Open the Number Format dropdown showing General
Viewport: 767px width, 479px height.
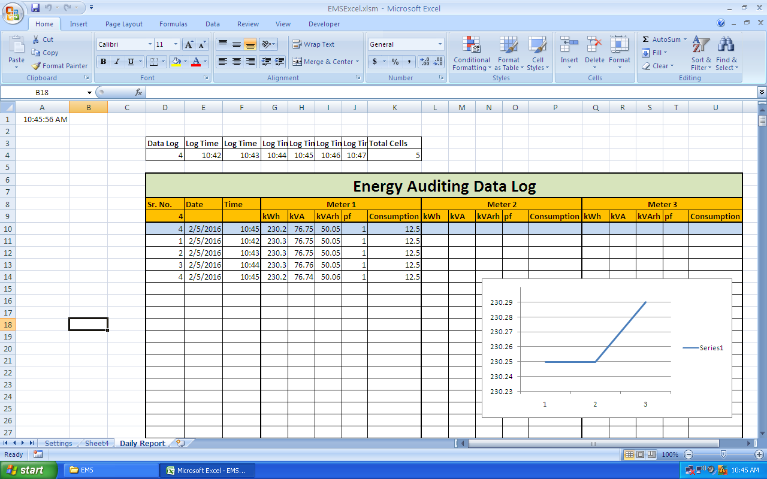point(440,44)
